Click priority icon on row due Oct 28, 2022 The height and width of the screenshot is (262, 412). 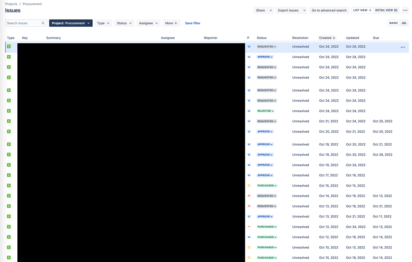[x=249, y=155]
